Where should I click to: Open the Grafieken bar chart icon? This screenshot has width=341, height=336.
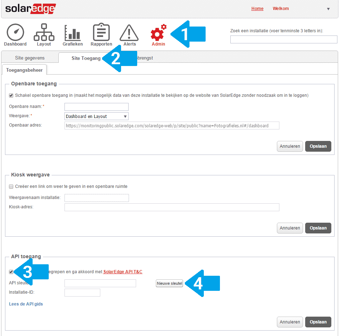tap(72, 33)
